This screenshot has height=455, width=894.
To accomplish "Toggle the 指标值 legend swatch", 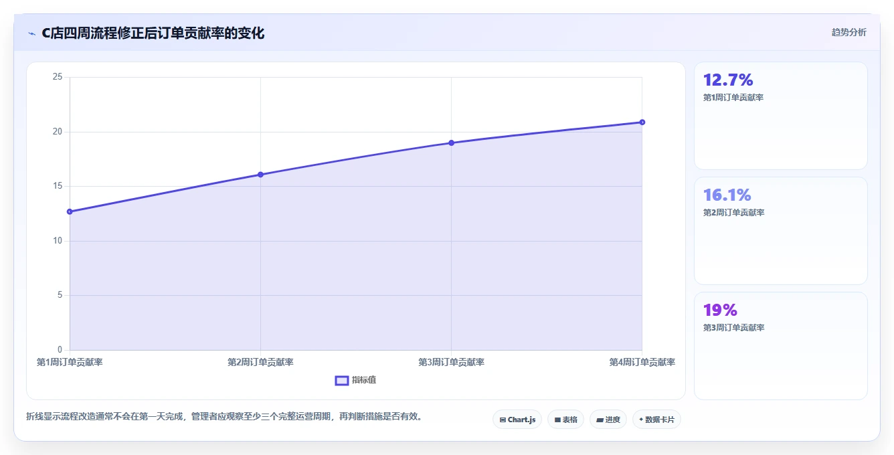I will coord(341,380).
